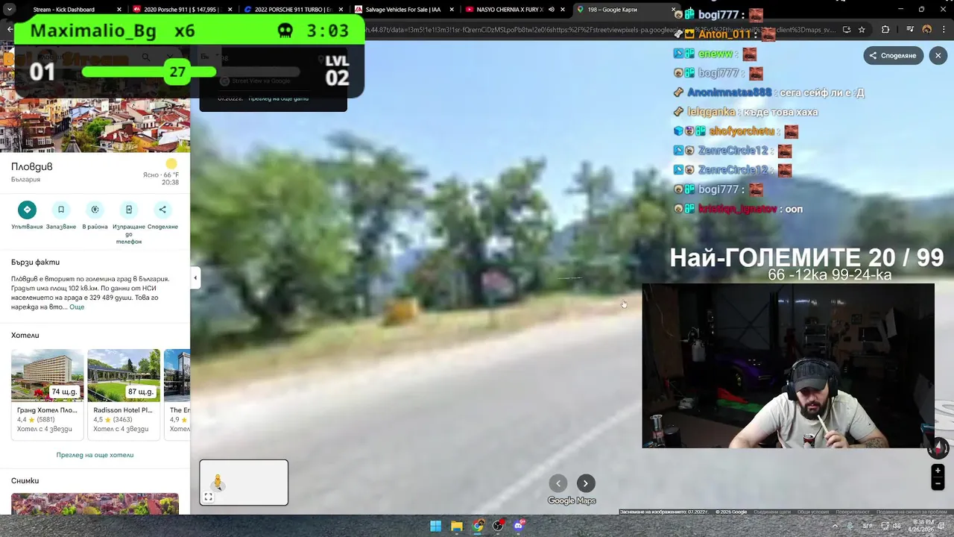Open OBS Studio from the taskbar
The width and height of the screenshot is (954, 537).
tap(498, 526)
